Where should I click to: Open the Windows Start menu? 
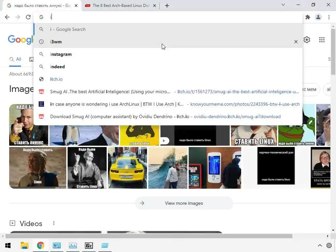pos(8,245)
